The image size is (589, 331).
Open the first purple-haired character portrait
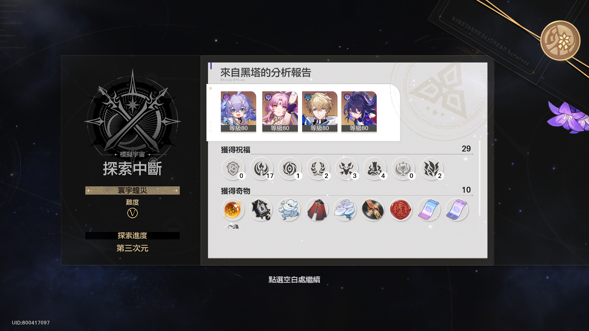[x=238, y=112]
